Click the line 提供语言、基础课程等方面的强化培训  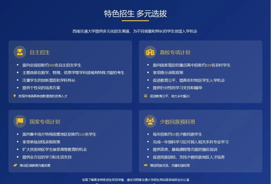[x=185, y=149]
